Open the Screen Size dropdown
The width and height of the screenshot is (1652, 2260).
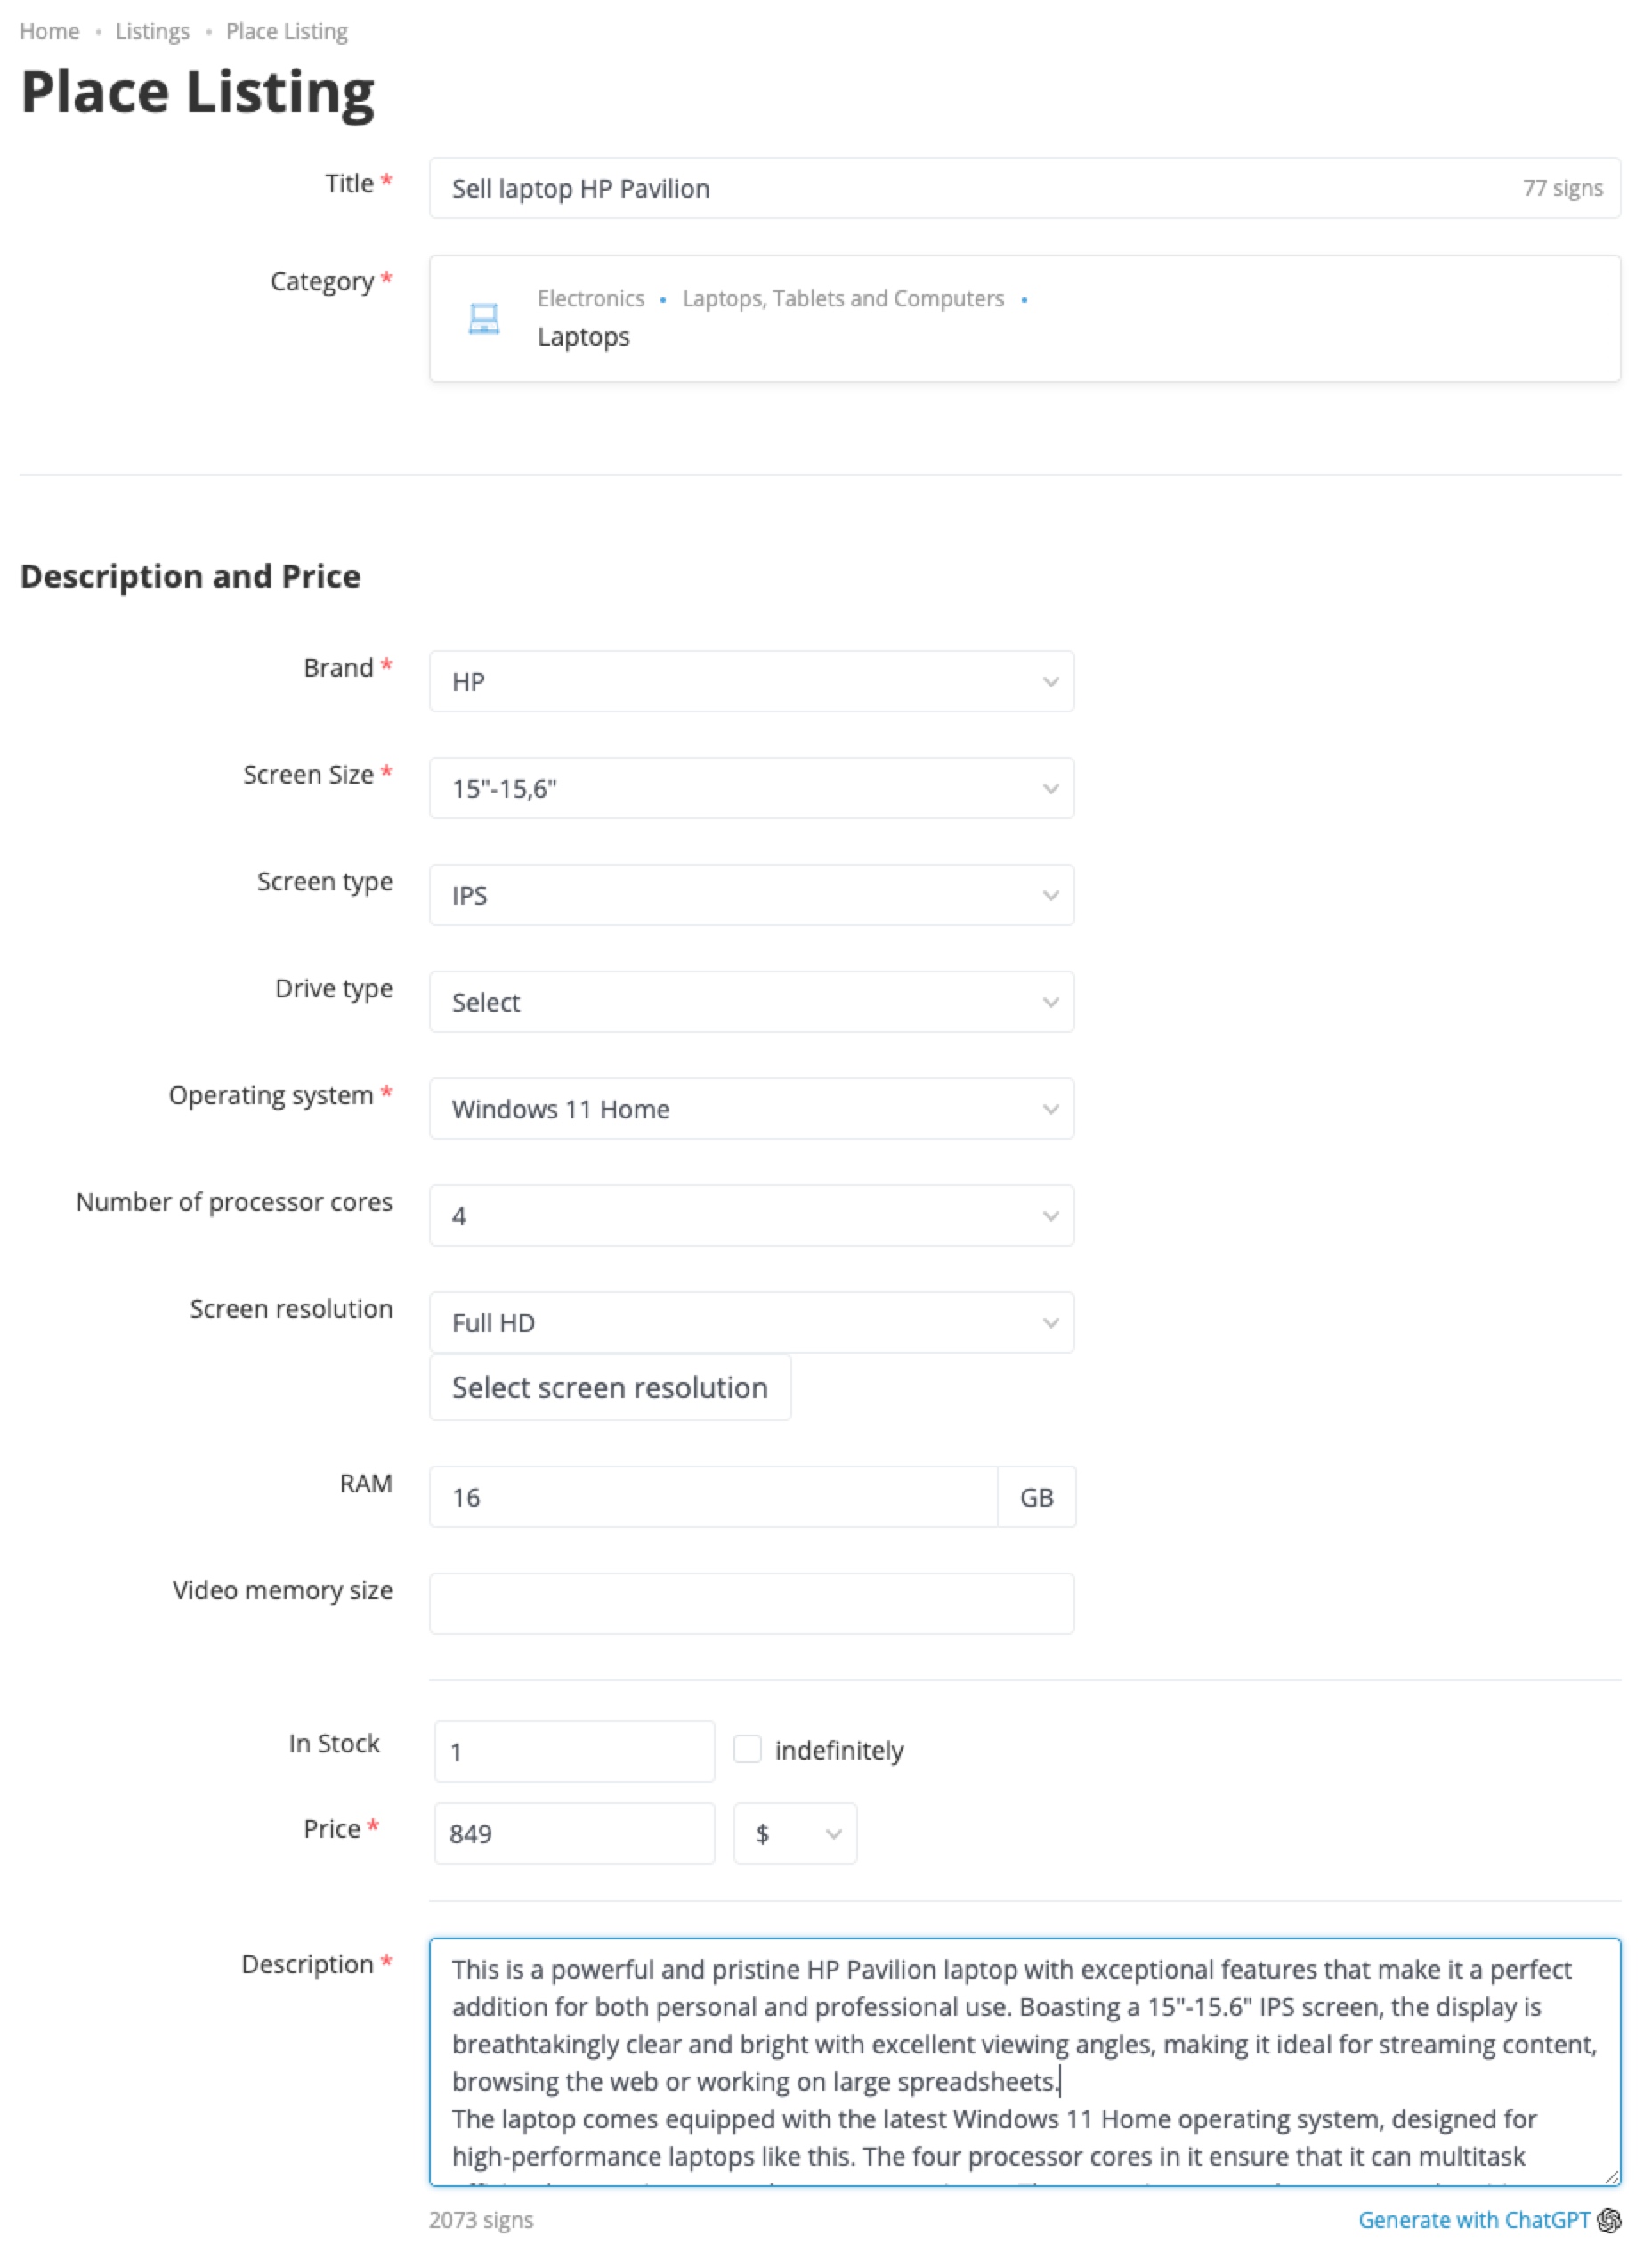point(751,788)
